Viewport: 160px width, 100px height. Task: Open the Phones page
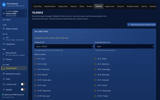pyautogui.click(x=14, y=59)
